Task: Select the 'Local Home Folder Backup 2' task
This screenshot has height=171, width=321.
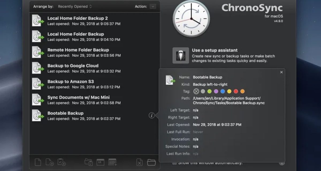Action: [78, 21]
